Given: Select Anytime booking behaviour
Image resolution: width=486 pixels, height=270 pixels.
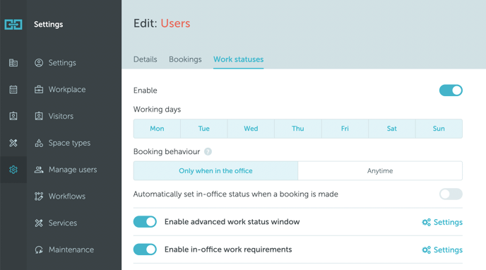Looking at the screenshot, I should coord(380,171).
